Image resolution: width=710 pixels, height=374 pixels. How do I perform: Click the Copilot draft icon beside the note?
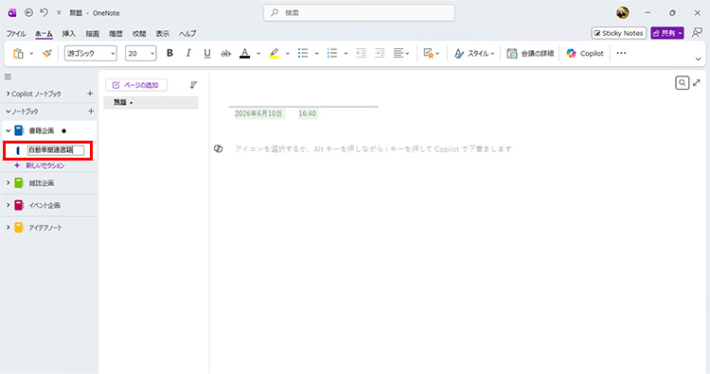click(219, 148)
